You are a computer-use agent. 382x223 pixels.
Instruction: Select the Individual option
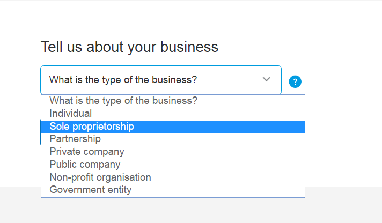point(71,114)
